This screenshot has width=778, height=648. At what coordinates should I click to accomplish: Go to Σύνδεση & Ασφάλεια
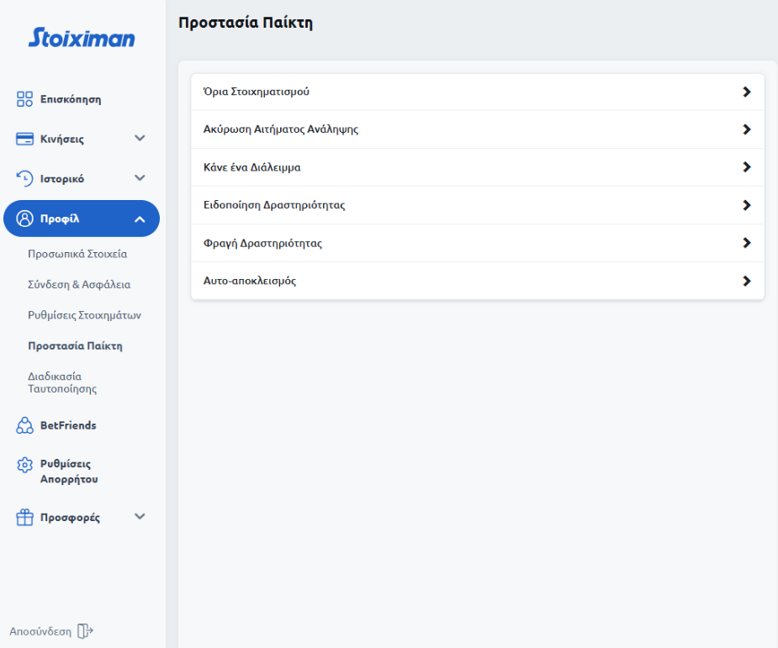tap(79, 285)
